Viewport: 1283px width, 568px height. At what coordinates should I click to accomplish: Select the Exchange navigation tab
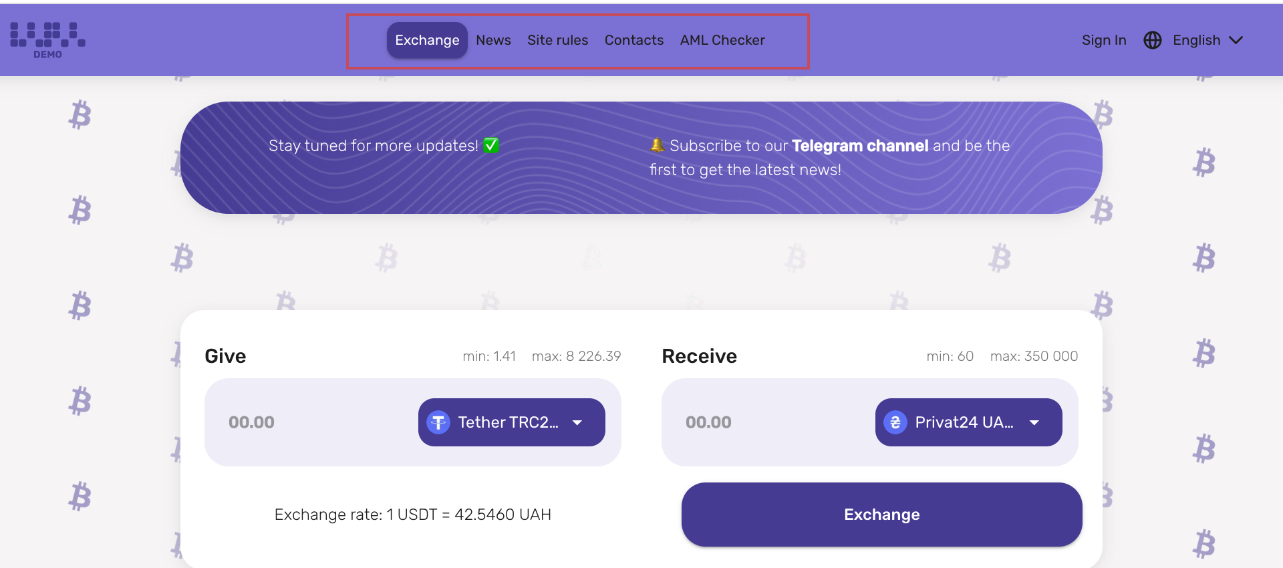coord(427,40)
